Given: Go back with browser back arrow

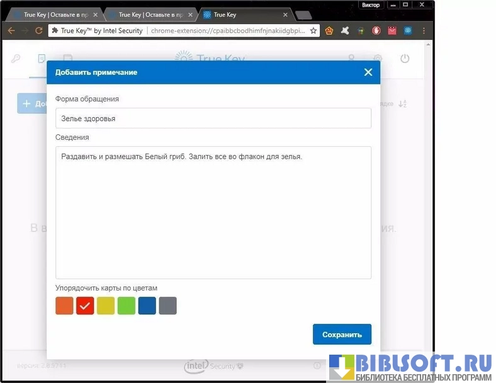Looking at the screenshot, I should point(11,30).
